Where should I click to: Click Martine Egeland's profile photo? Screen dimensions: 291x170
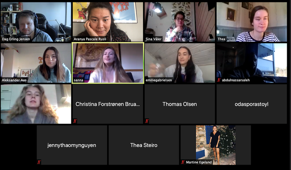pyautogui.click(x=216, y=145)
